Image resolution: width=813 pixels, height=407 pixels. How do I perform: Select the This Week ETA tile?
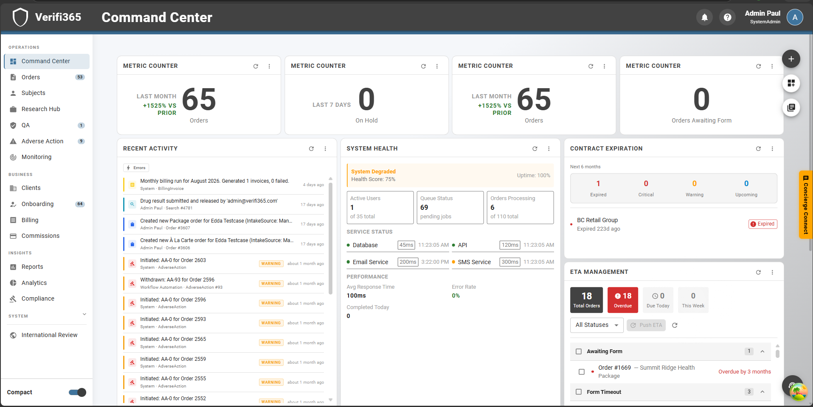click(693, 300)
